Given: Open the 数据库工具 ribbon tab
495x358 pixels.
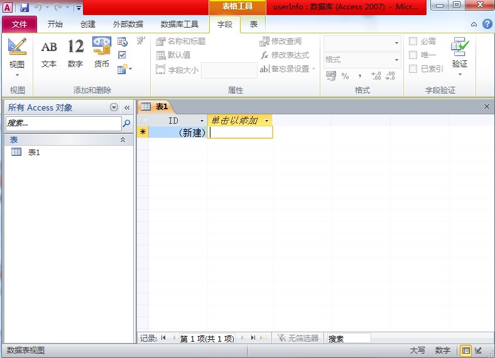Looking at the screenshot, I should pyautogui.click(x=179, y=24).
